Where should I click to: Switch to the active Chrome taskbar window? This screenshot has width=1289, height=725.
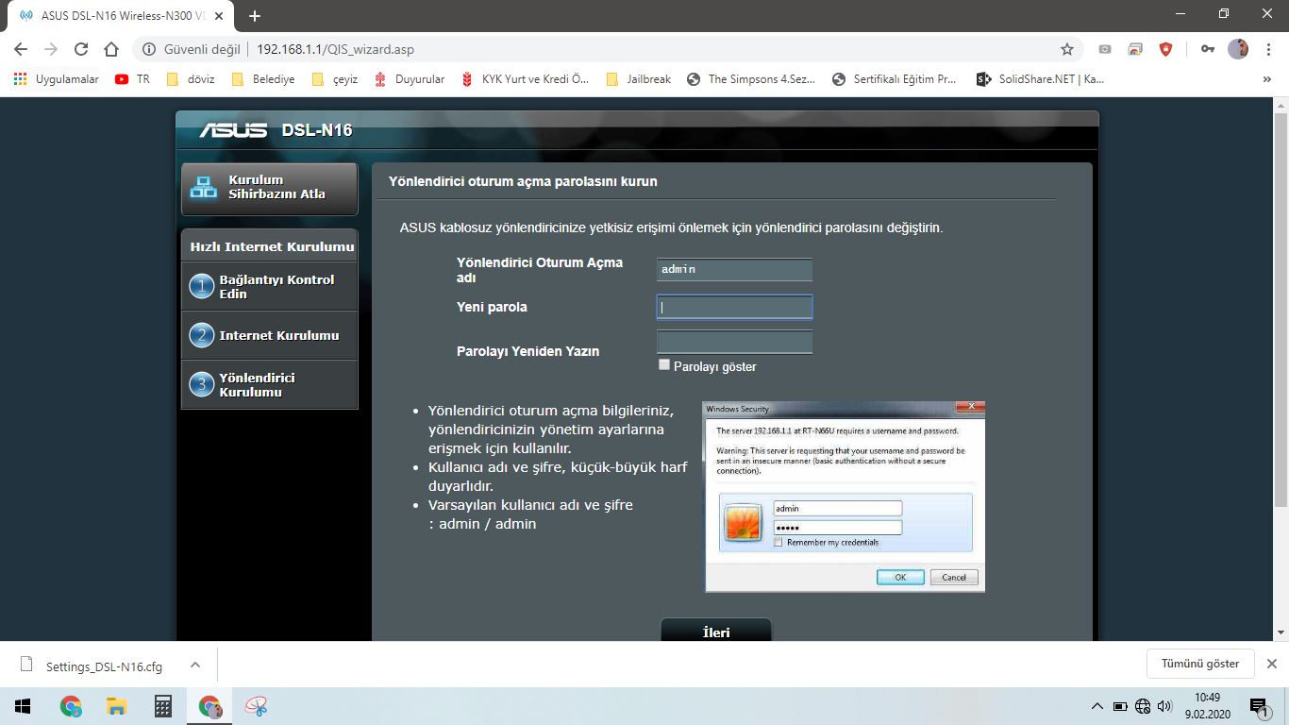(x=209, y=706)
